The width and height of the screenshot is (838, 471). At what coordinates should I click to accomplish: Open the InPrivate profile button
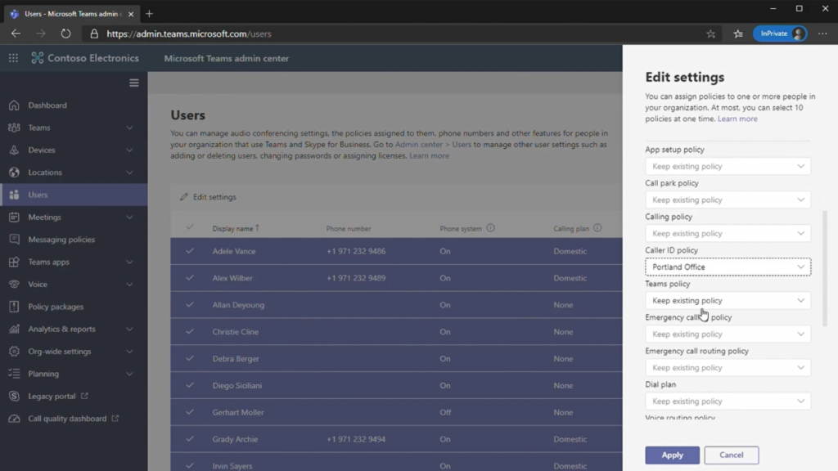click(x=780, y=34)
